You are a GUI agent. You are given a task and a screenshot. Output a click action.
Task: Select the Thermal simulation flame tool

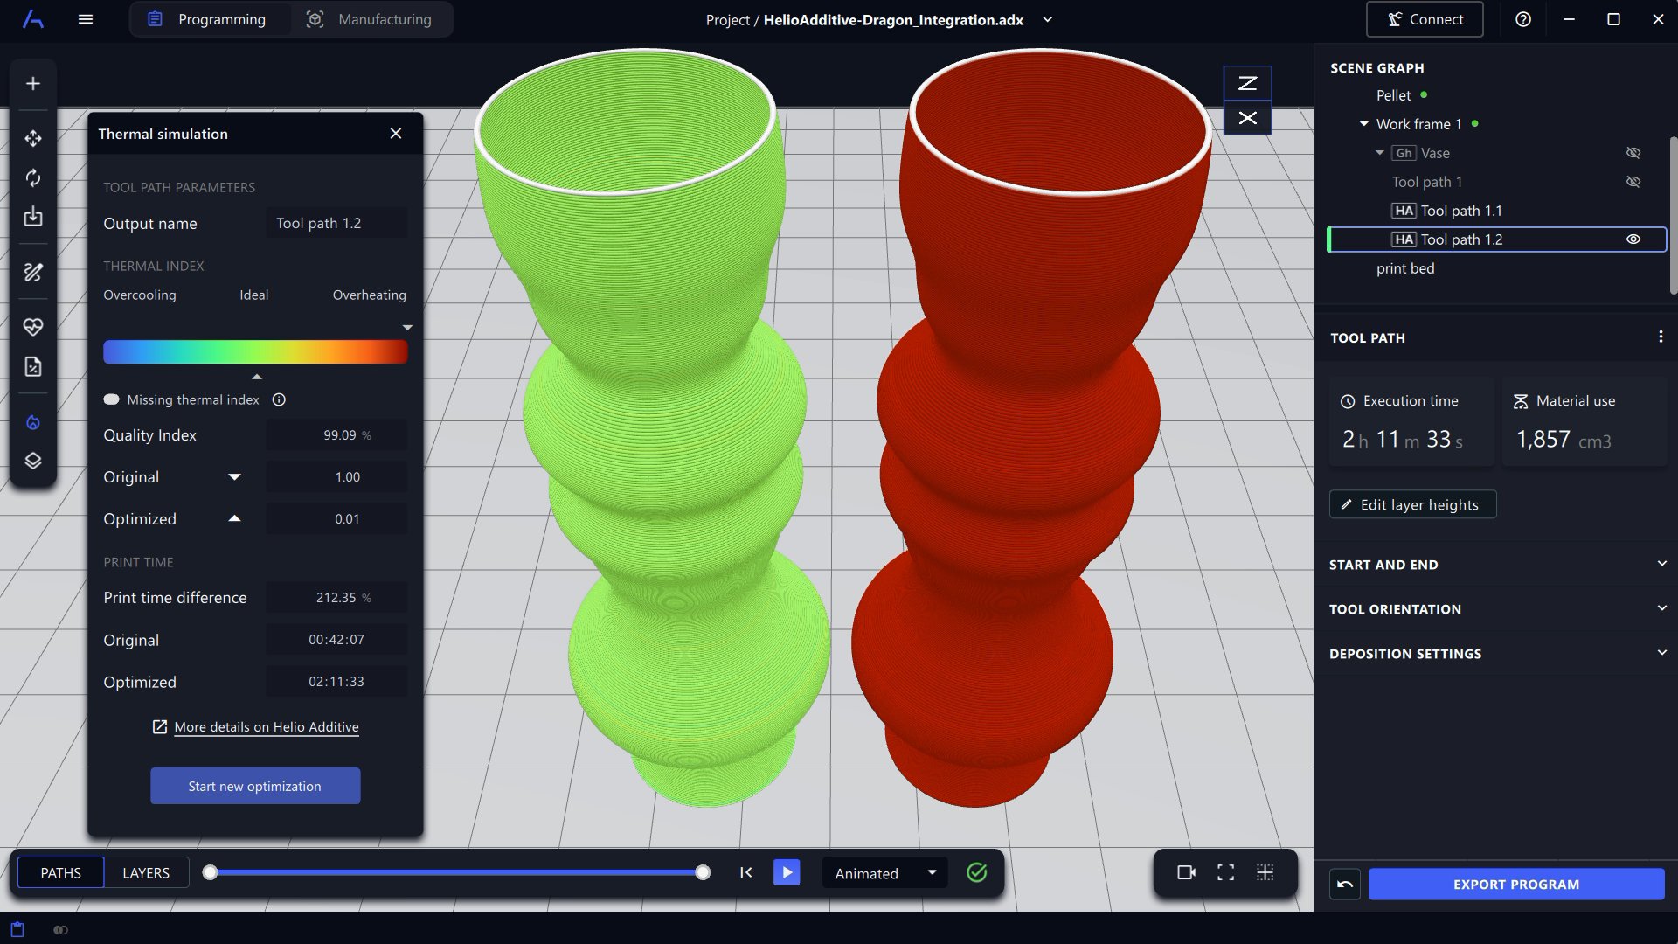[x=33, y=422]
